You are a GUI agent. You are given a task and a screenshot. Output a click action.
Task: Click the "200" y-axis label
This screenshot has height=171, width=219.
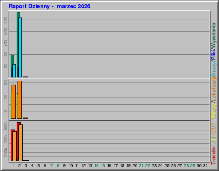point(6,32)
